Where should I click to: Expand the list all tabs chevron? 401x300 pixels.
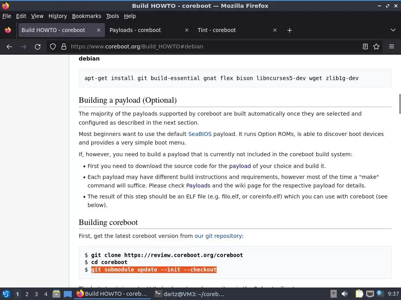pos(393,30)
